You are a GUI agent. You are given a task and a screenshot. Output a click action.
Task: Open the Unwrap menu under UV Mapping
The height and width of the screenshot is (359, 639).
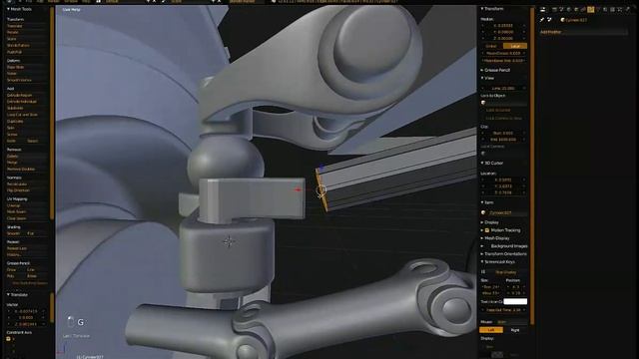tap(27, 205)
